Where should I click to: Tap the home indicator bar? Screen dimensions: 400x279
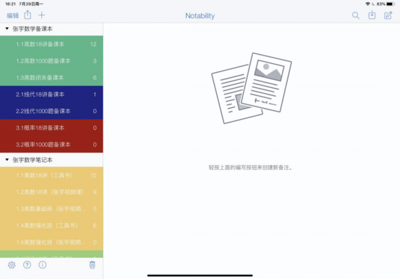(x=200, y=276)
